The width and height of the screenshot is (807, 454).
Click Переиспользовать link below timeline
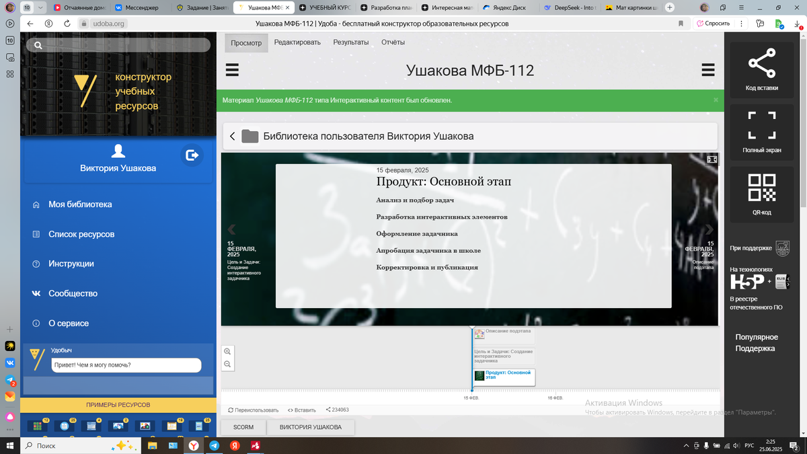pos(253,410)
